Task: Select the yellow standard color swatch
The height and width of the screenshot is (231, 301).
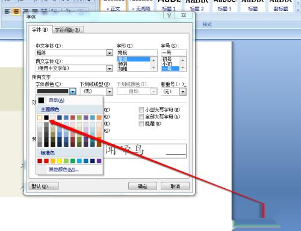Action: [60, 161]
